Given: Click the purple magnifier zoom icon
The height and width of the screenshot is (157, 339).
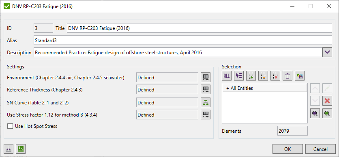Looking at the screenshot, I should click(x=315, y=113).
